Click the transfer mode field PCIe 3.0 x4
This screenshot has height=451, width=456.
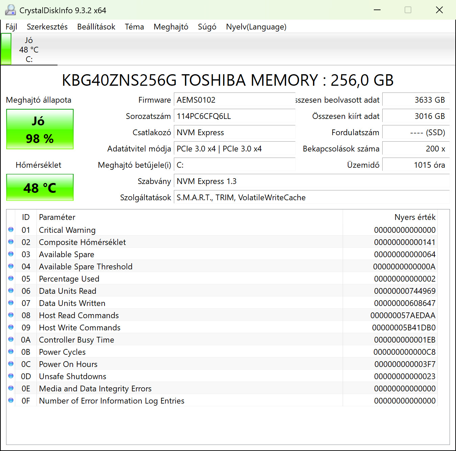click(x=234, y=149)
